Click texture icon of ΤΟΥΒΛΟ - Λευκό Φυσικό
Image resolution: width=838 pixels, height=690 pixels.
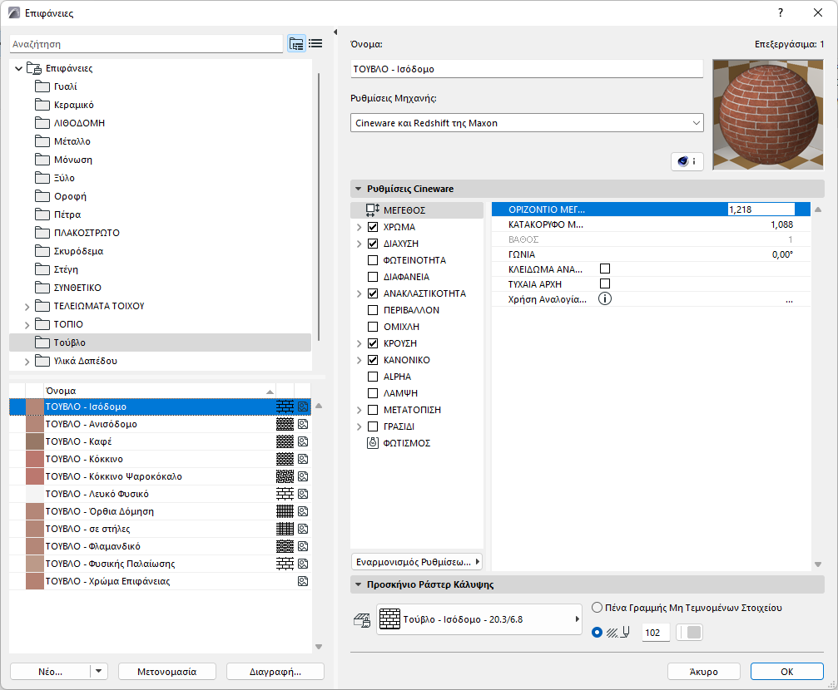pyautogui.click(x=303, y=494)
